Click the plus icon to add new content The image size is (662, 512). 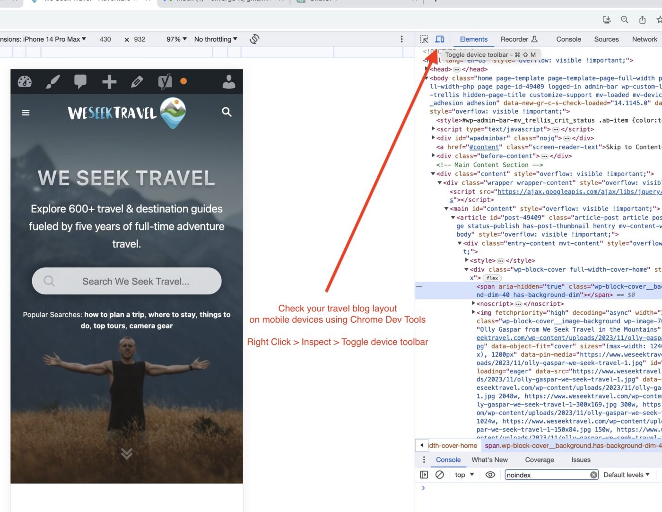[109, 82]
